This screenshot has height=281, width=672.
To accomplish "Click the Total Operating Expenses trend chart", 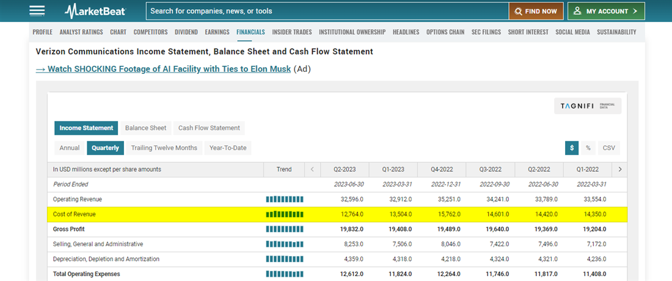I will point(284,274).
